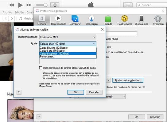The height and width of the screenshot is (122, 167).
Task: Switch to the Avanzado preferences tab
Action: tap(158, 20)
